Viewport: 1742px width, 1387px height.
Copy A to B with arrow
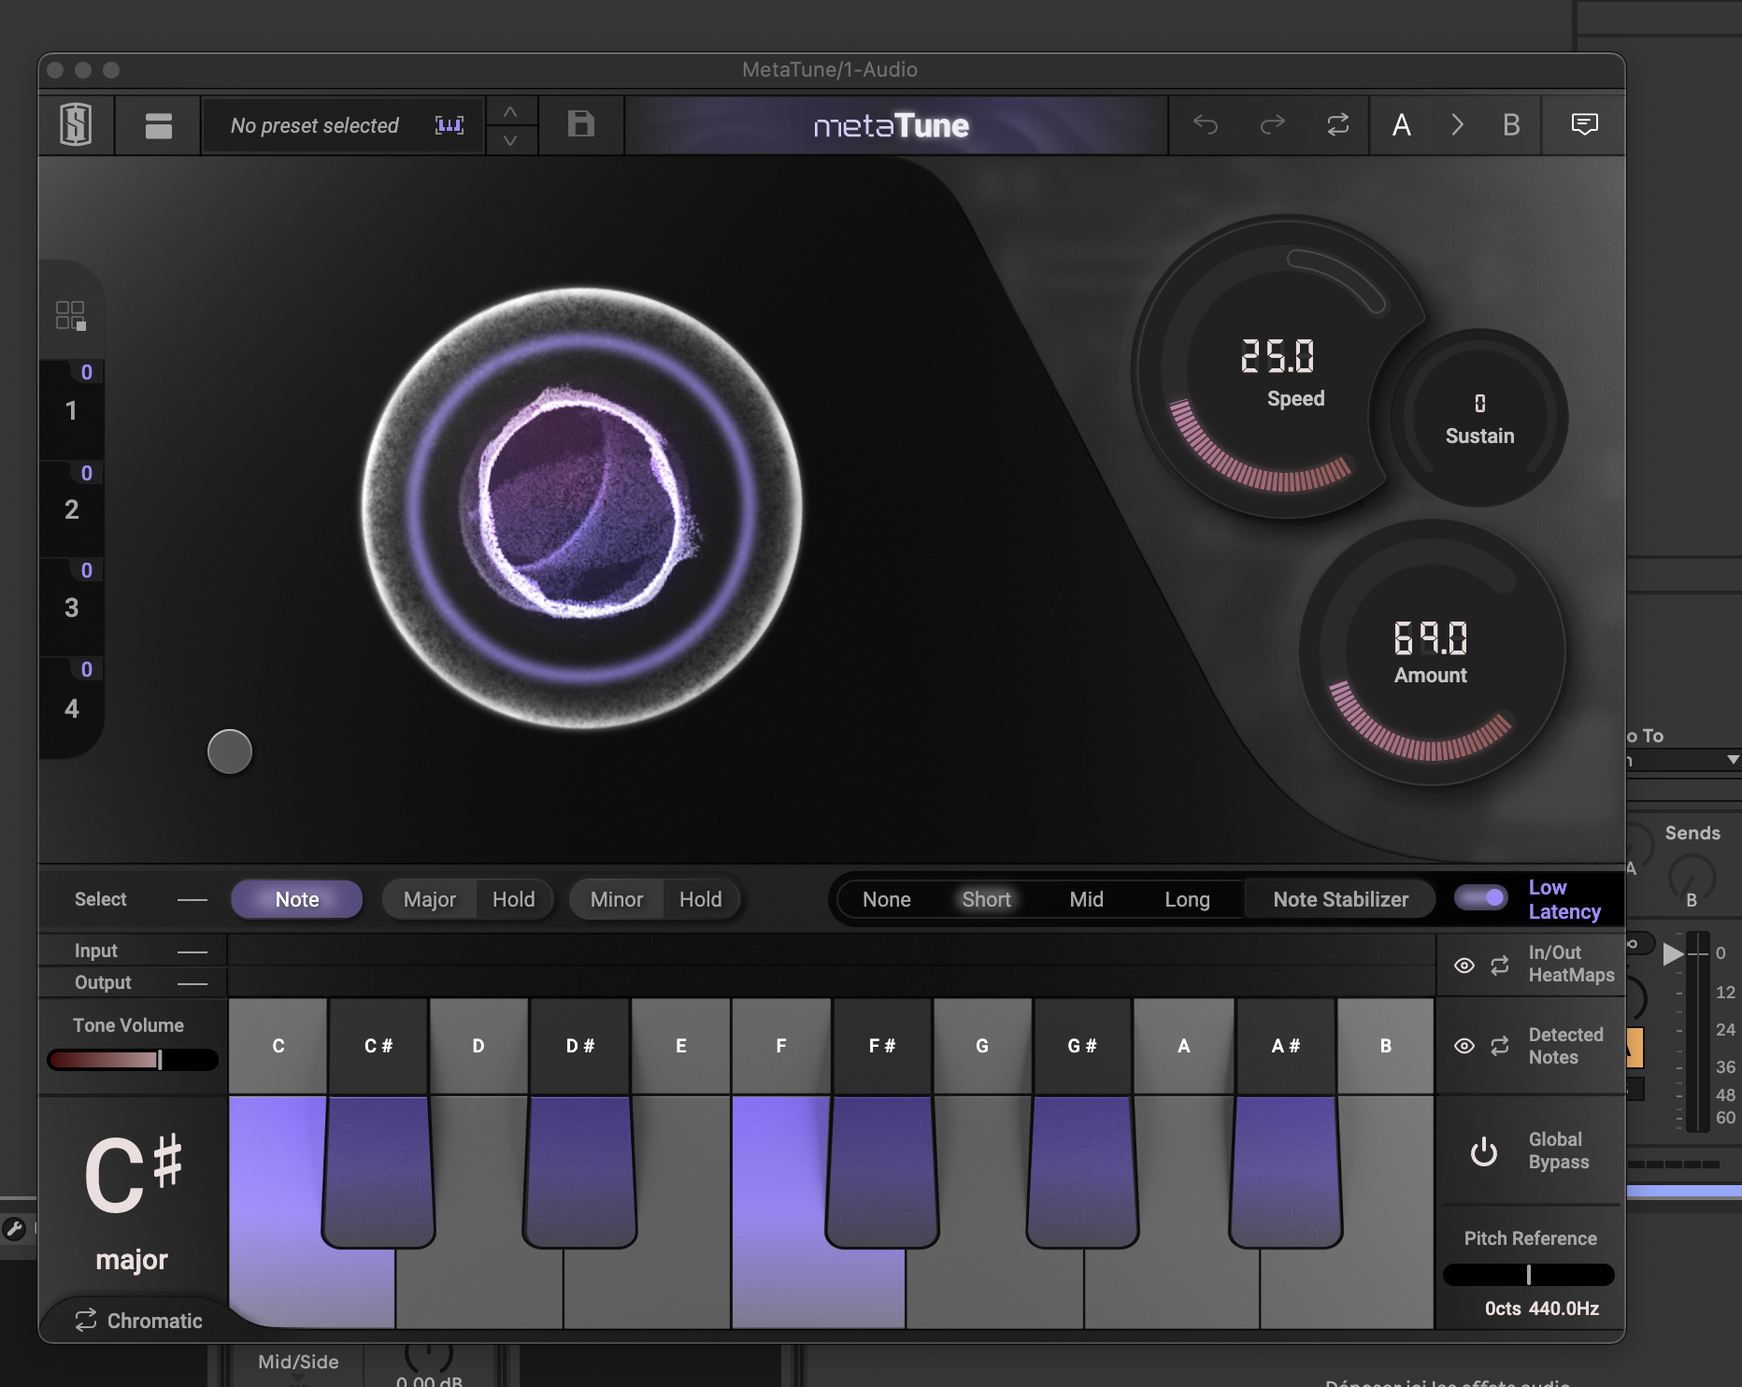pos(1457,125)
